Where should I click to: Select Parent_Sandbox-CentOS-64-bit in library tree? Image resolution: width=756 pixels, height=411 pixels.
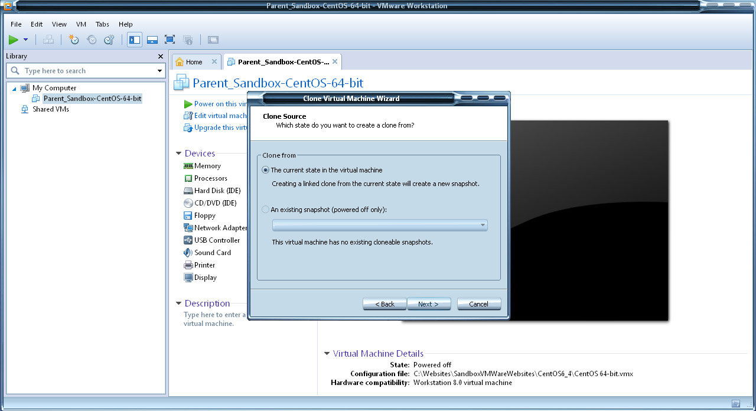[92, 99]
